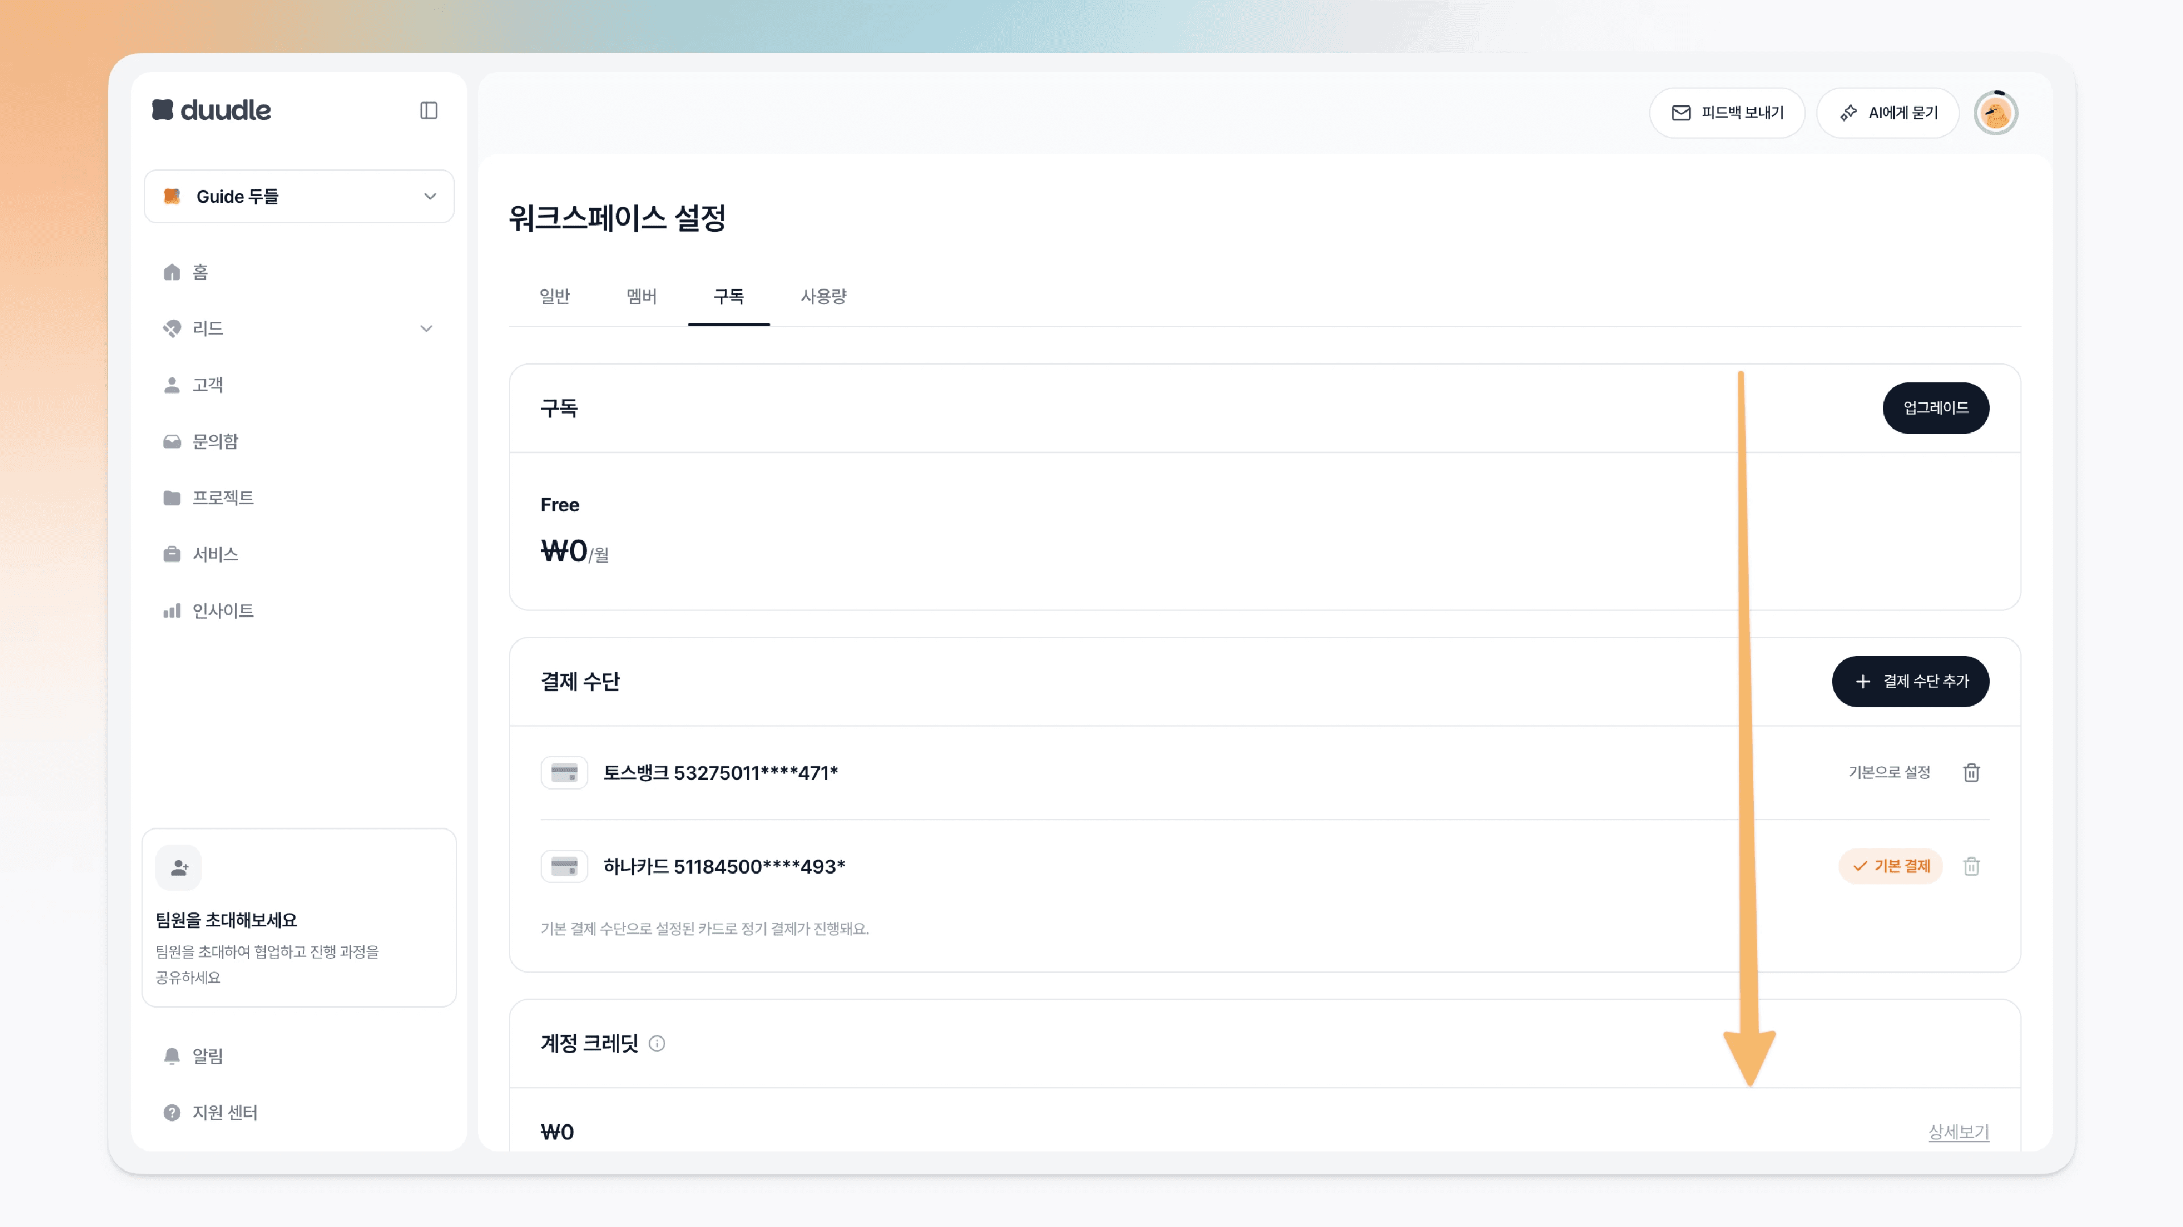Go to 홈 in sidebar
The height and width of the screenshot is (1227, 2183).
(200, 272)
